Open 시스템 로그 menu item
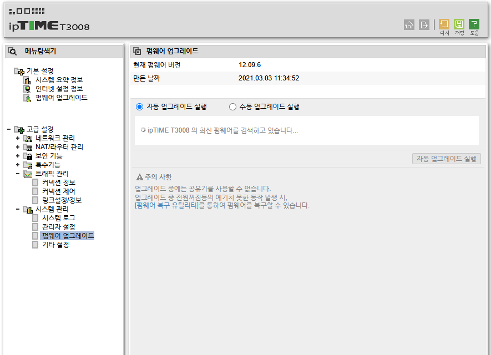491x355 pixels. coord(59,218)
